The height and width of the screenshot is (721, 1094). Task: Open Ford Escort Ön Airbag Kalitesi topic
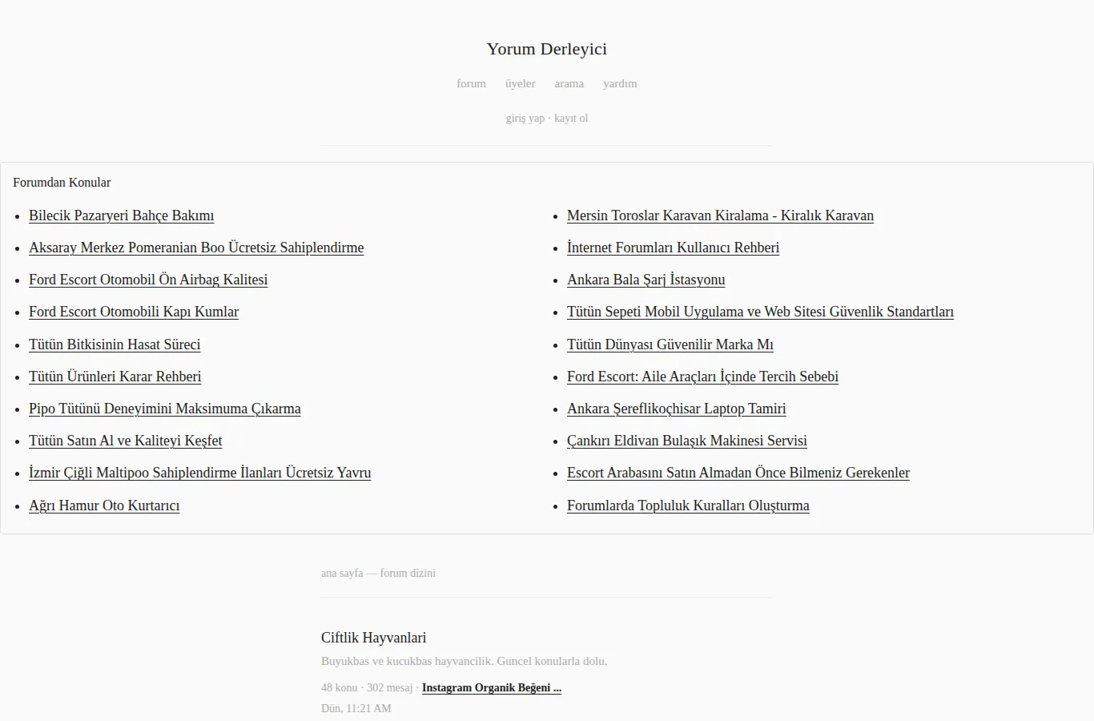coord(148,280)
